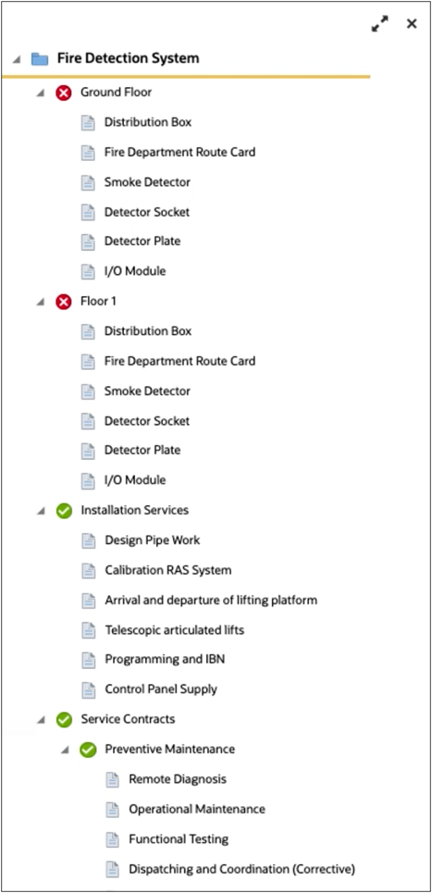This screenshot has height=893, width=432.
Task: Click the document icon for Functional Testing
Action: pyautogui.click(x=112, y=839)
